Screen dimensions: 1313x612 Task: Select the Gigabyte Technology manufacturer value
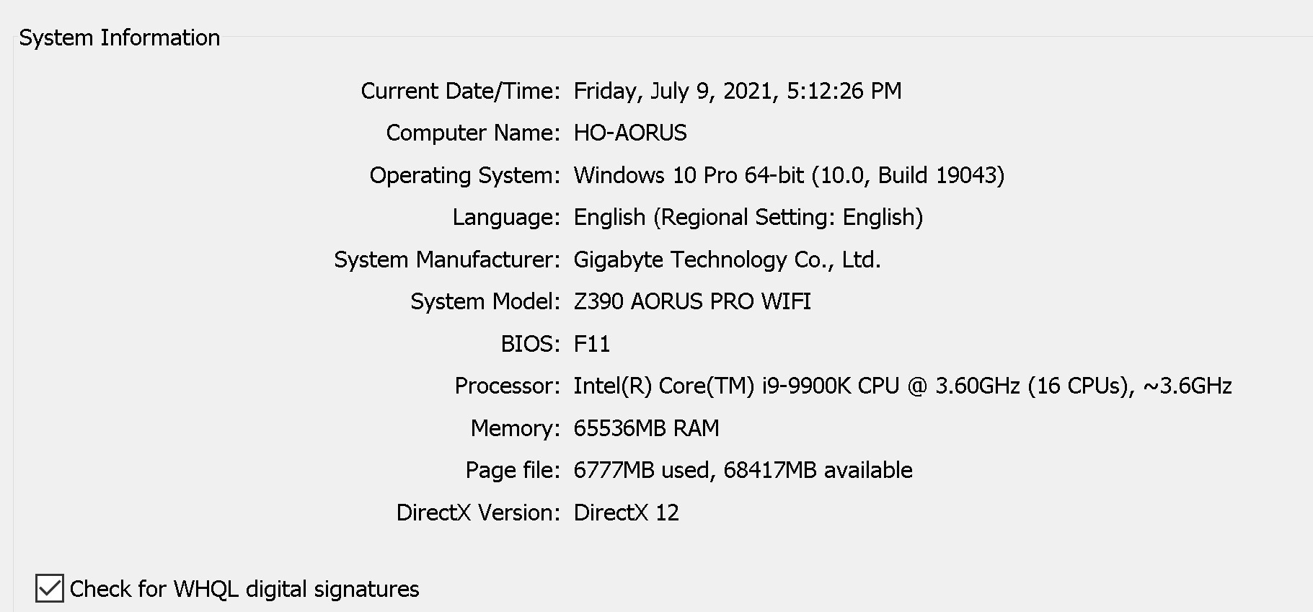pos(727,260)
